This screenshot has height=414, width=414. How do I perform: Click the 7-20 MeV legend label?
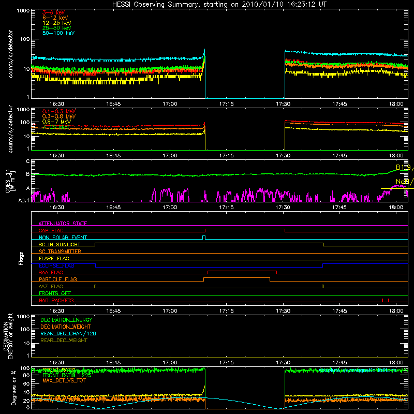point(55,127)
